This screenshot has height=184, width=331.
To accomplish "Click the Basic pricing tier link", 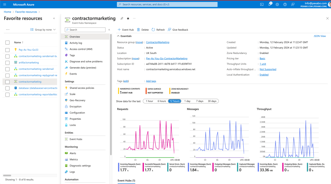I will tap(262, 59).
